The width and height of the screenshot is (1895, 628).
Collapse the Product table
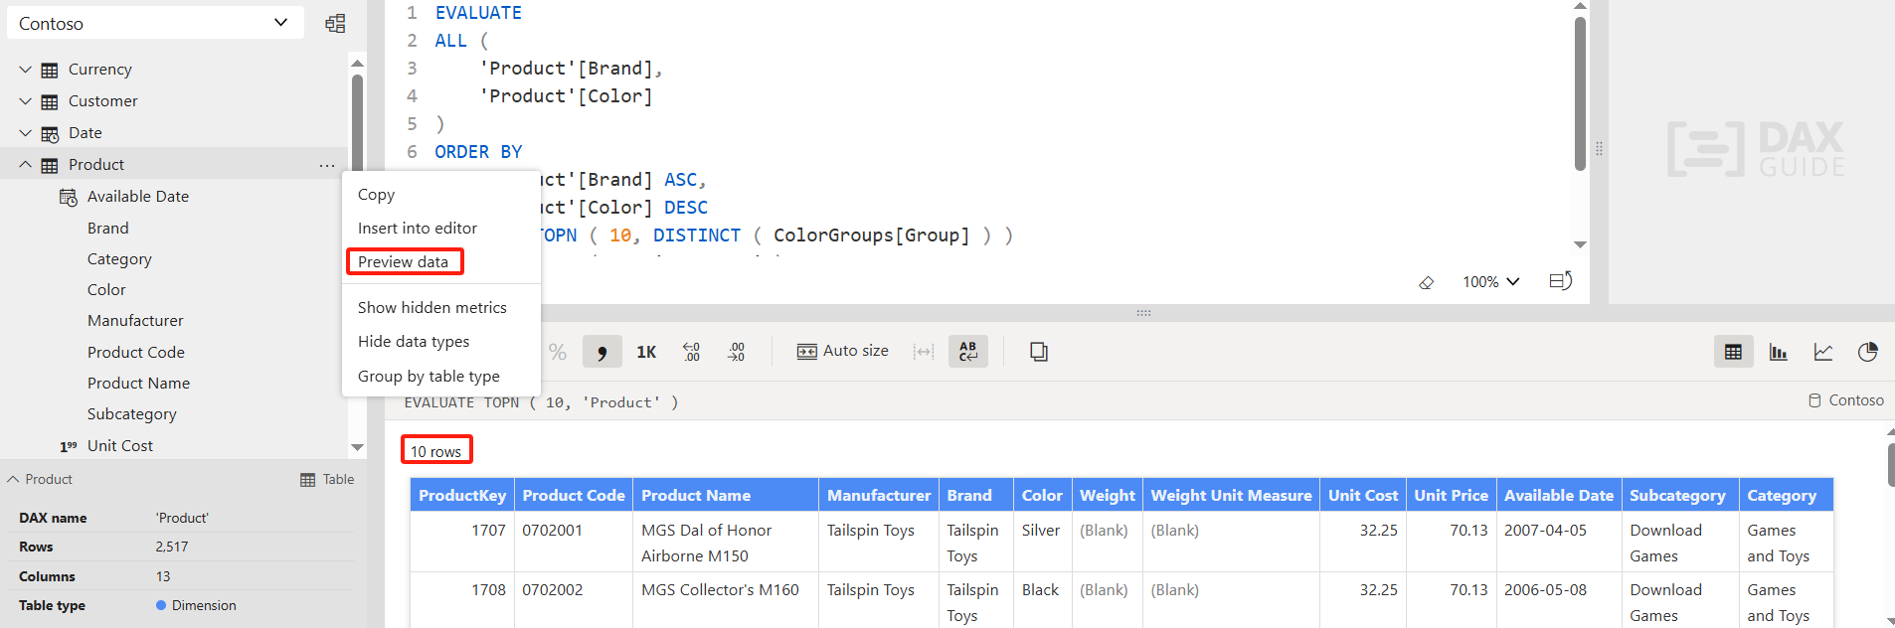point(26,165)
